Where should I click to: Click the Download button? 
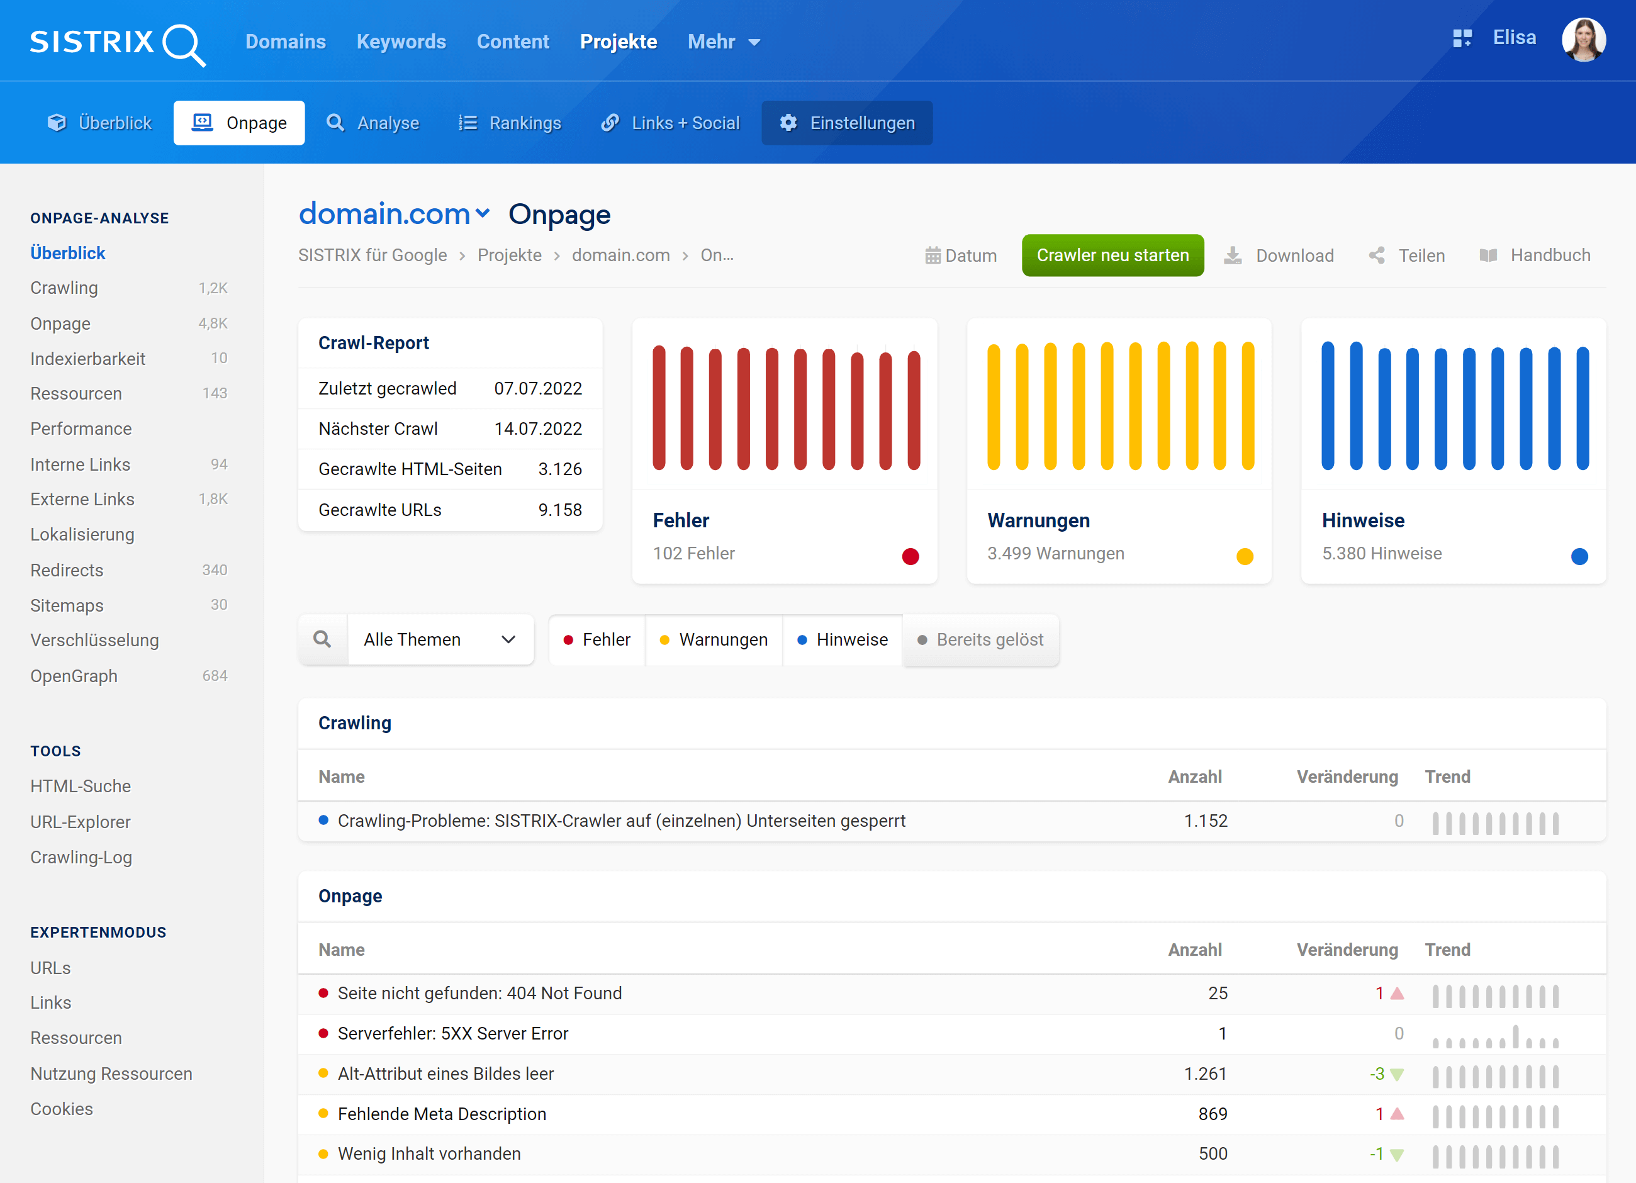click(1278, 254)
